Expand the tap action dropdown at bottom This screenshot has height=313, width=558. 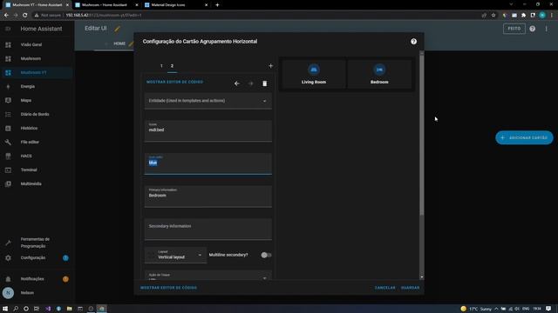click(x=208, y=276)
